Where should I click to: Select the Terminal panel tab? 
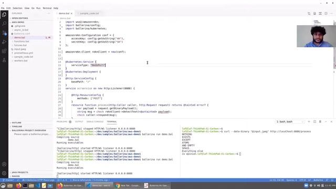[x=112, y=121]
